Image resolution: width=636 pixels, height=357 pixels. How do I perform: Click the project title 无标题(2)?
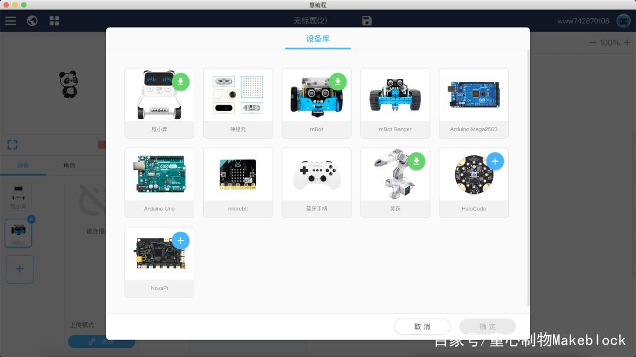pos(310,21)
